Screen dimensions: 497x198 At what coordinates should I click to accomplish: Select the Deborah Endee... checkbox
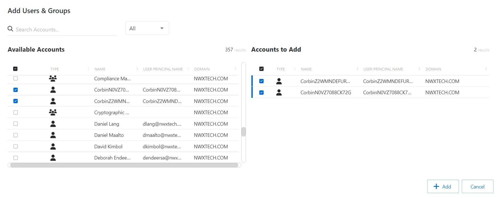[x=16, y=158]
